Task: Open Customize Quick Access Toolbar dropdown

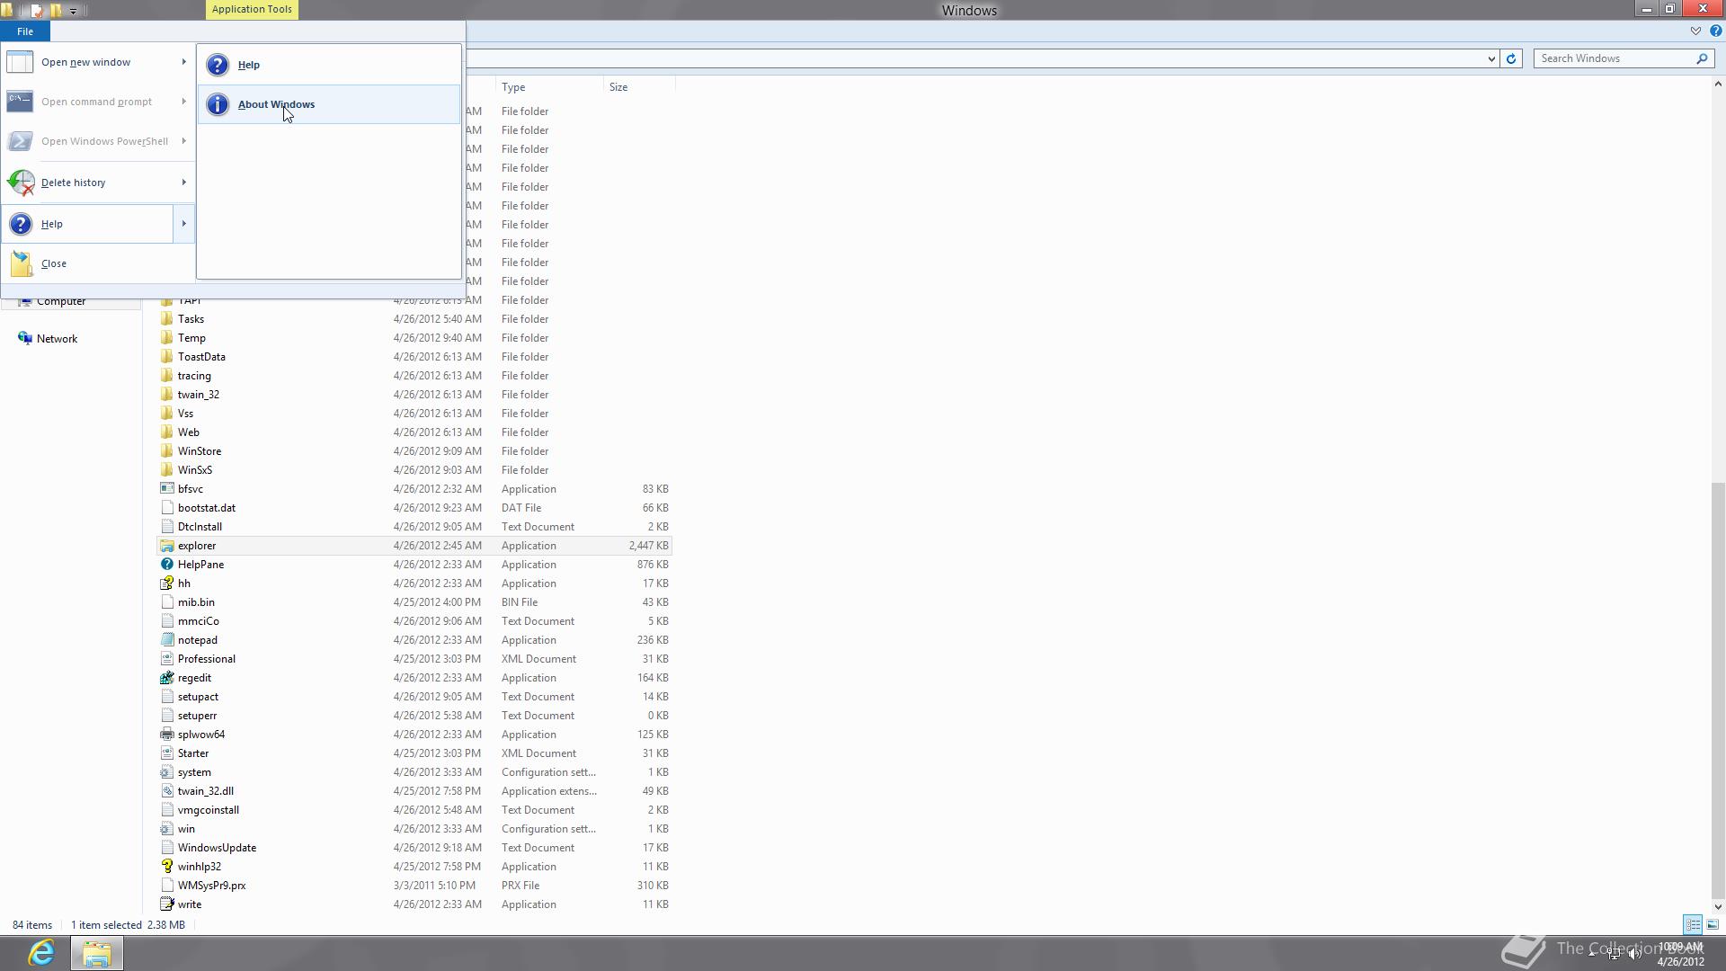Action: tap(73, 11)
